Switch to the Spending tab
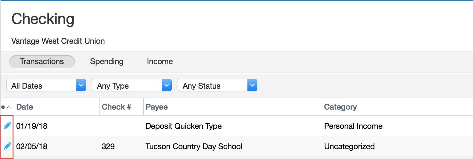 107,61
